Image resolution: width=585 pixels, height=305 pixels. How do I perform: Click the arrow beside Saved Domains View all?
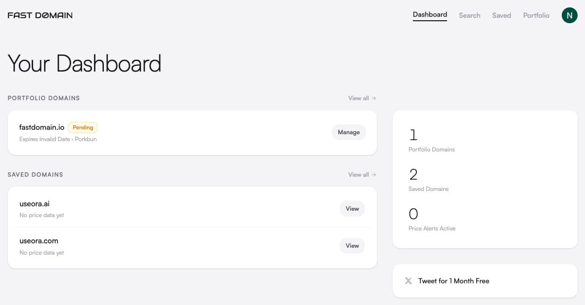[x=373, y=174]
